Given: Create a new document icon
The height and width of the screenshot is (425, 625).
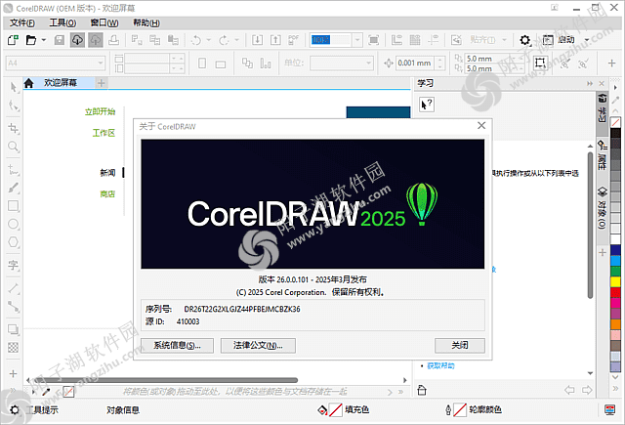Looking at the screenshot, I should click(x=13, y=40).
